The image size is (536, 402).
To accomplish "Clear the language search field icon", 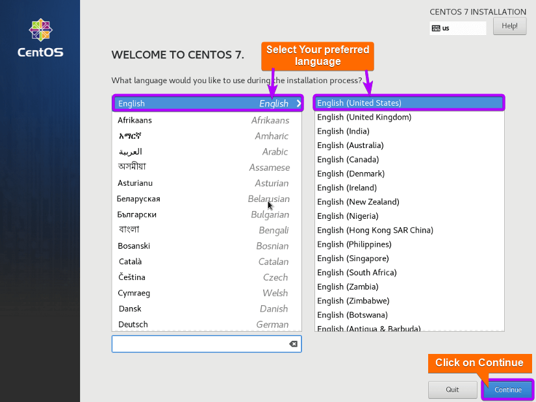I will pyautogui.click(x=293, y=344).
